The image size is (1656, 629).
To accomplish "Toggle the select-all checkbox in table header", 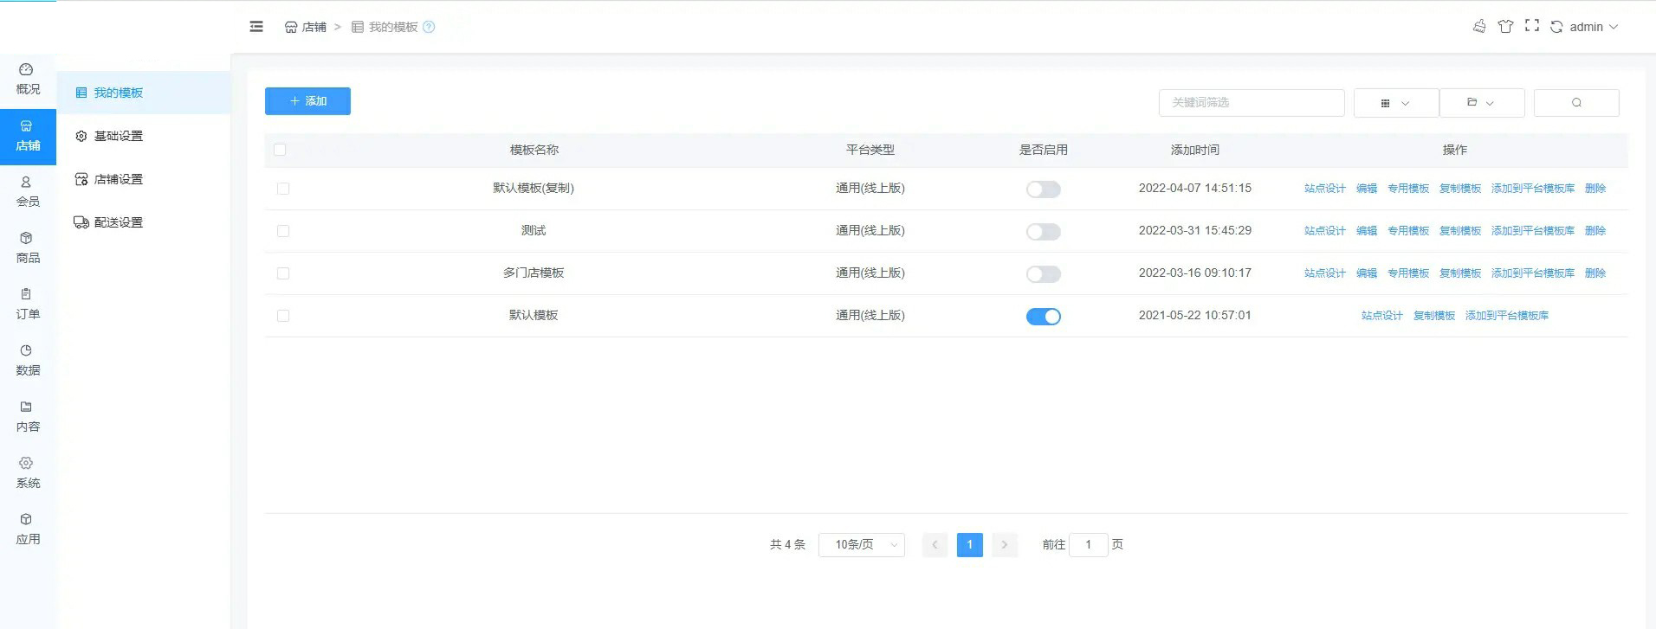I will [x=280, y=150].
